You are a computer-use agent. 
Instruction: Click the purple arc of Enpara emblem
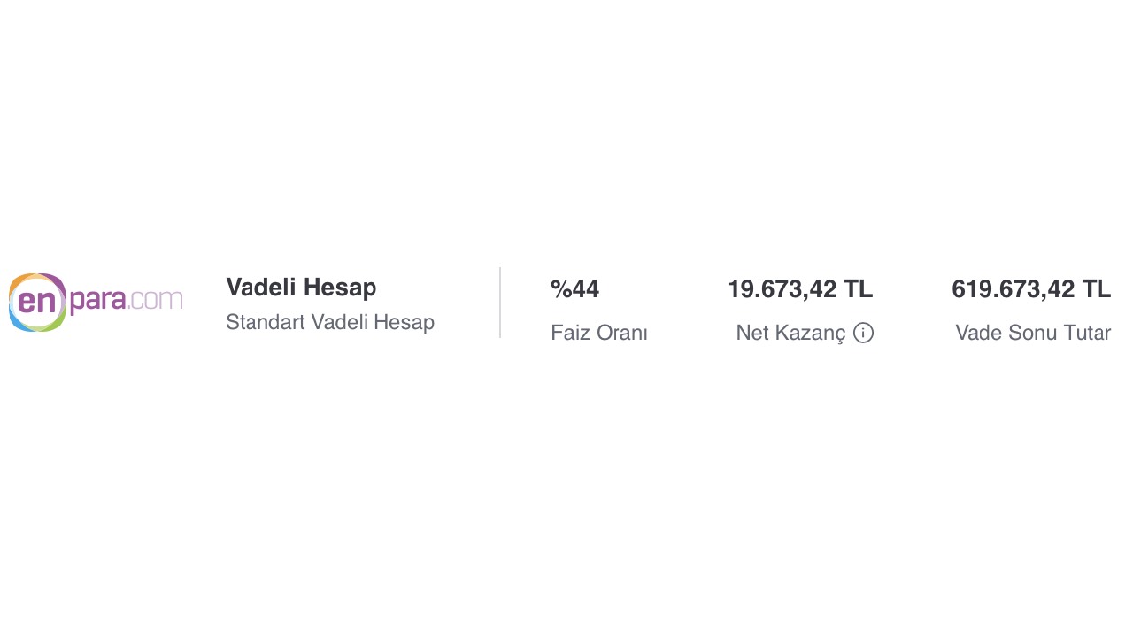pos(56,282)
